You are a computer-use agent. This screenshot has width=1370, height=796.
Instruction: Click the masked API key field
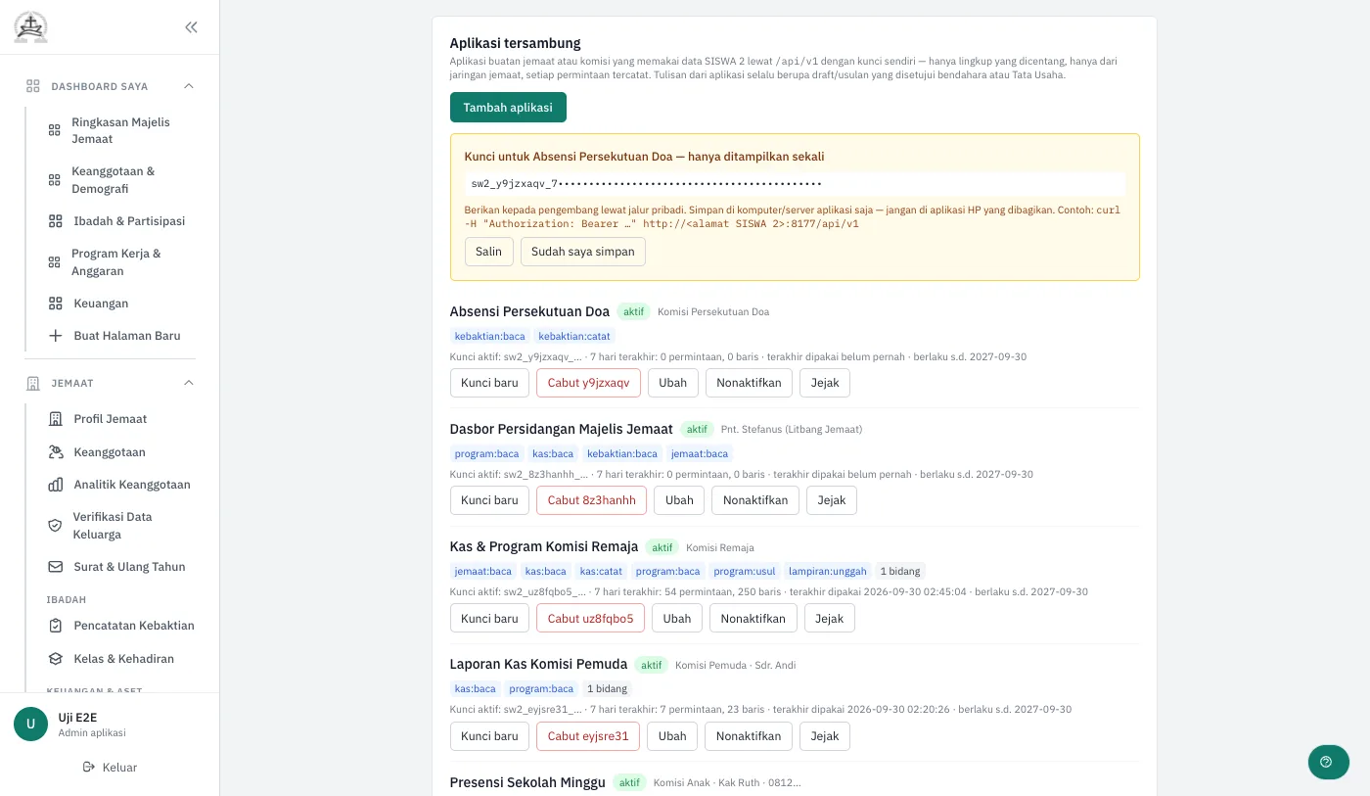(x=795, y=184)
